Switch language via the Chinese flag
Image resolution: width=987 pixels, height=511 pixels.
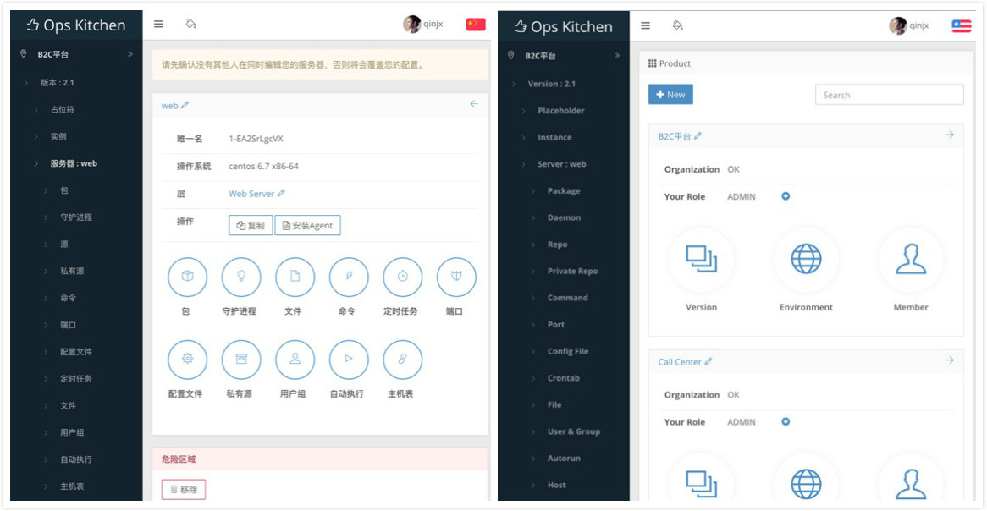coord(476,25)
